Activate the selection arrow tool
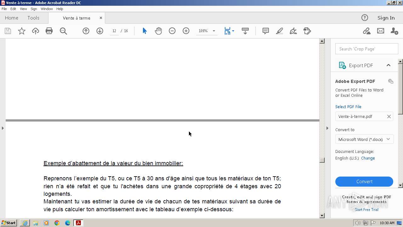403x227 pixels. [x=145, y=31]
